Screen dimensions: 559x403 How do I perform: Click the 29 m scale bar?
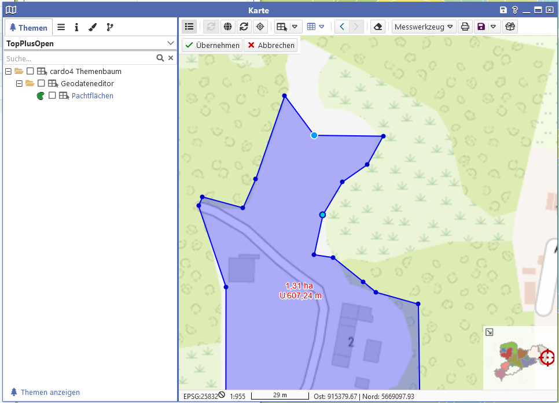pos(280,395)
